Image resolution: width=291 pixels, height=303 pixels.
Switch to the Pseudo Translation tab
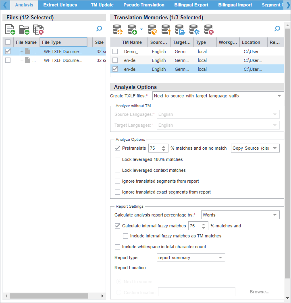tap(144, 5)
